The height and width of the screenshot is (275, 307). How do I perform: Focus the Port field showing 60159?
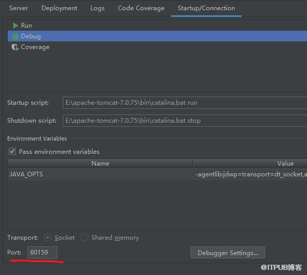[x=42, y=253]
